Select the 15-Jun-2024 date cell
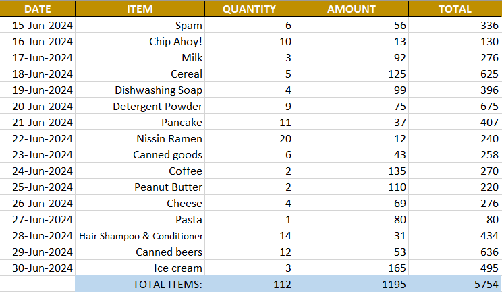 (x=38, y=26)
